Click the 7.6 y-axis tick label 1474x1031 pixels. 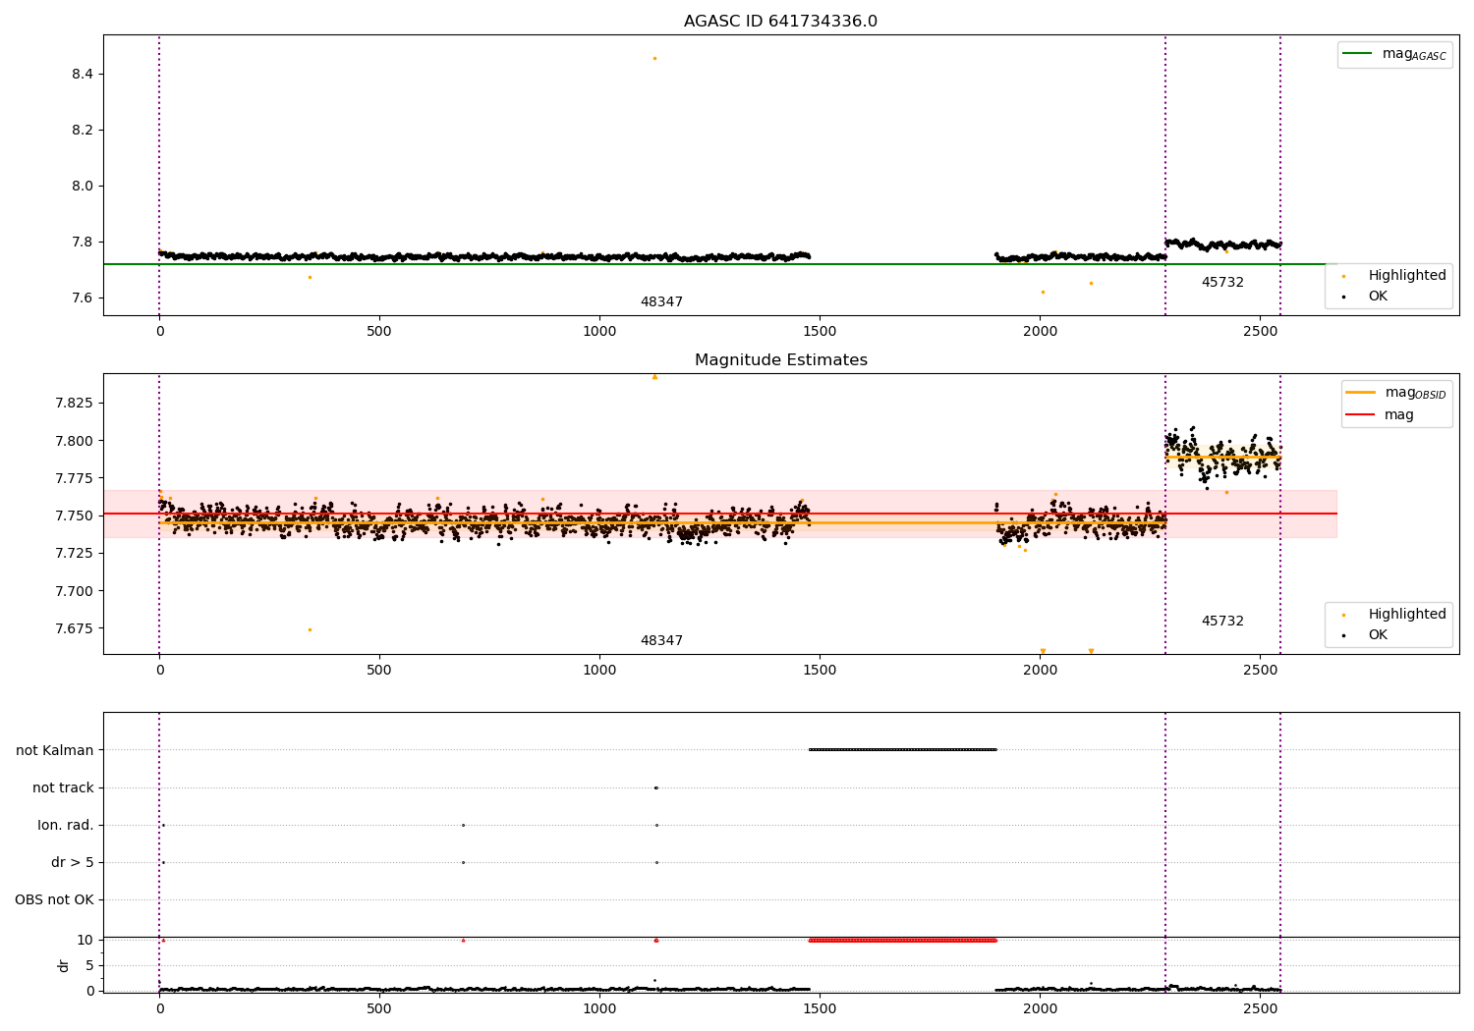point(82,298)
